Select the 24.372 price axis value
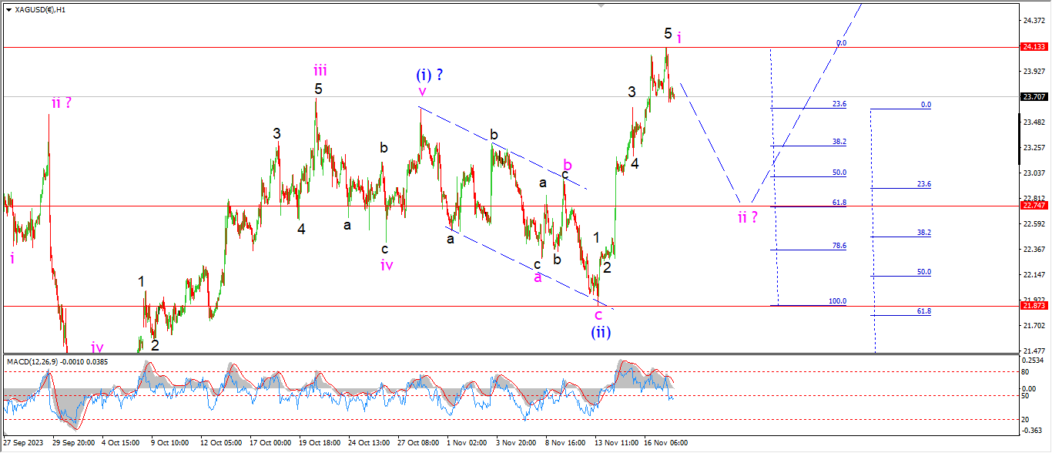 point(1035,20)
